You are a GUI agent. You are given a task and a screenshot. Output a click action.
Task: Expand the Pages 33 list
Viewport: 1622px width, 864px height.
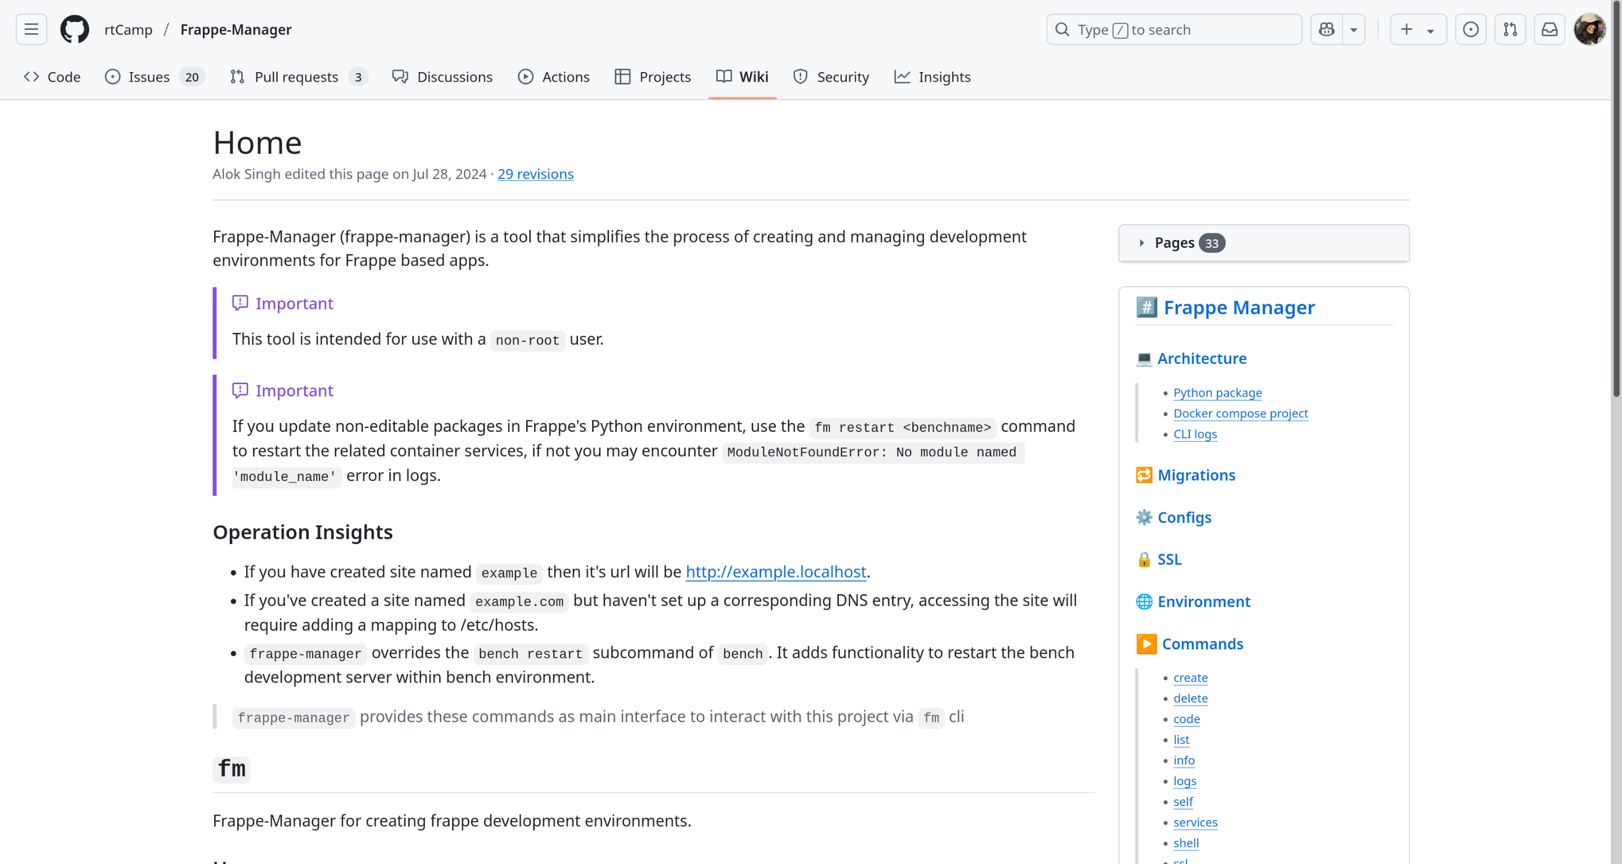(x=1264, y=243)
